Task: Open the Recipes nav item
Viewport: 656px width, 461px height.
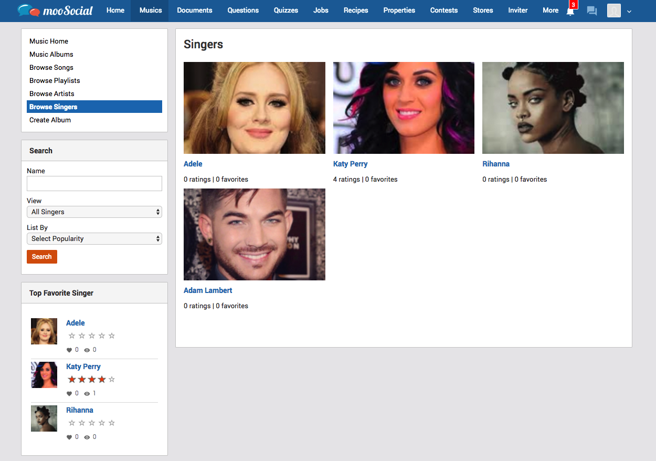Action: [356, 11]
